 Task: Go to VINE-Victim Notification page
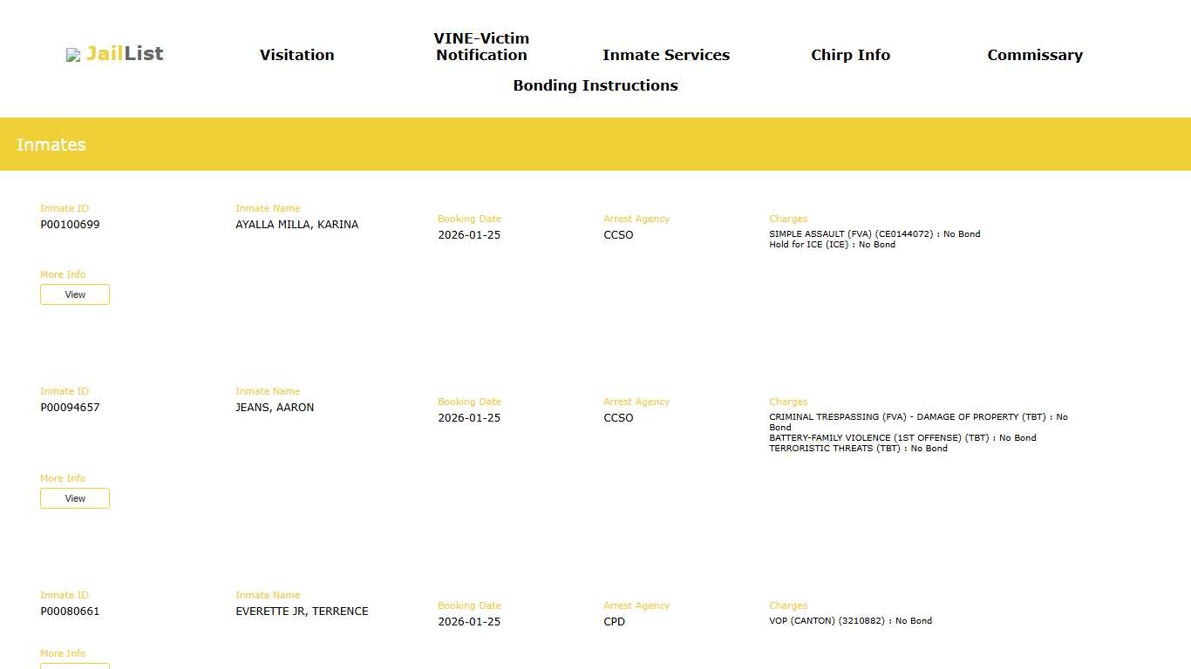[481, 47]
